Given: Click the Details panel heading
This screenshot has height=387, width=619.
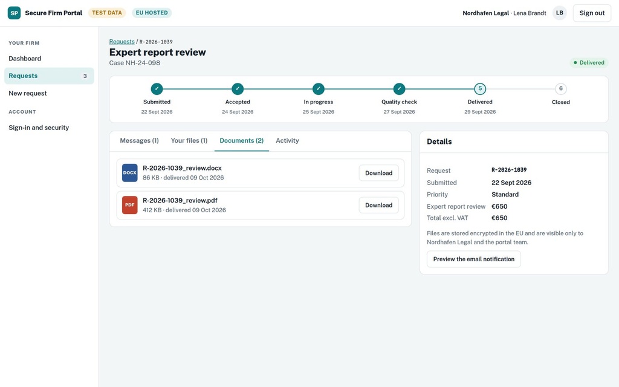Looking at the screenshot, I should [439, 141].
